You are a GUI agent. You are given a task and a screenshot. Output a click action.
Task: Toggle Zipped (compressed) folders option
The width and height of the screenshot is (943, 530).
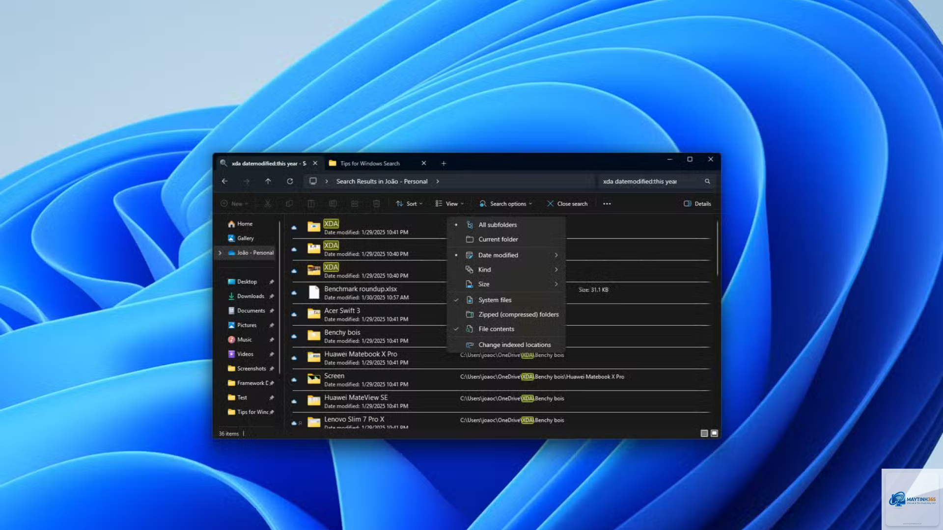click(506, 315)
